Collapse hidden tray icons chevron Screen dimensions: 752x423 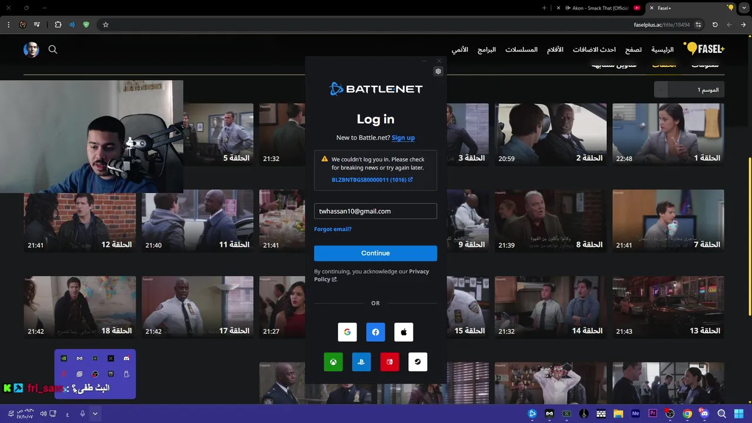[x=95, y=414]
